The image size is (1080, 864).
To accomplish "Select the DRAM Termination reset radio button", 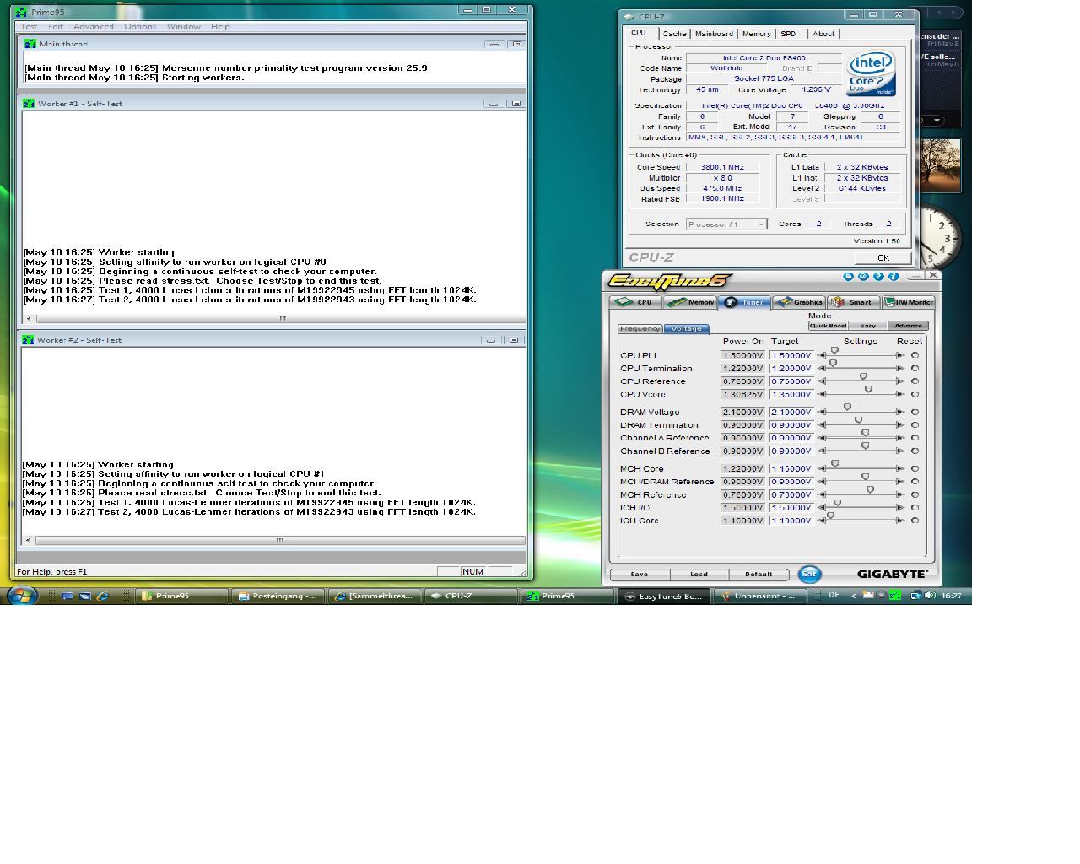I will (915, 425).
